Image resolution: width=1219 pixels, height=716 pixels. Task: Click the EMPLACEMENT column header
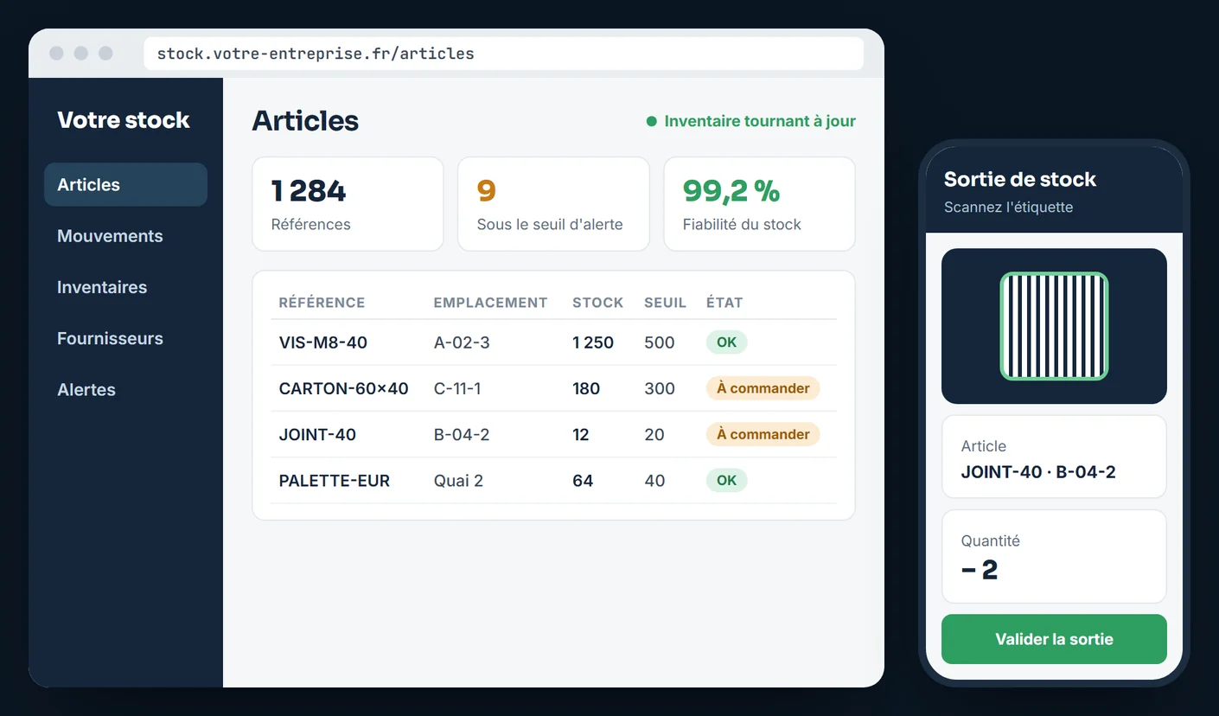tap(490, 303)
